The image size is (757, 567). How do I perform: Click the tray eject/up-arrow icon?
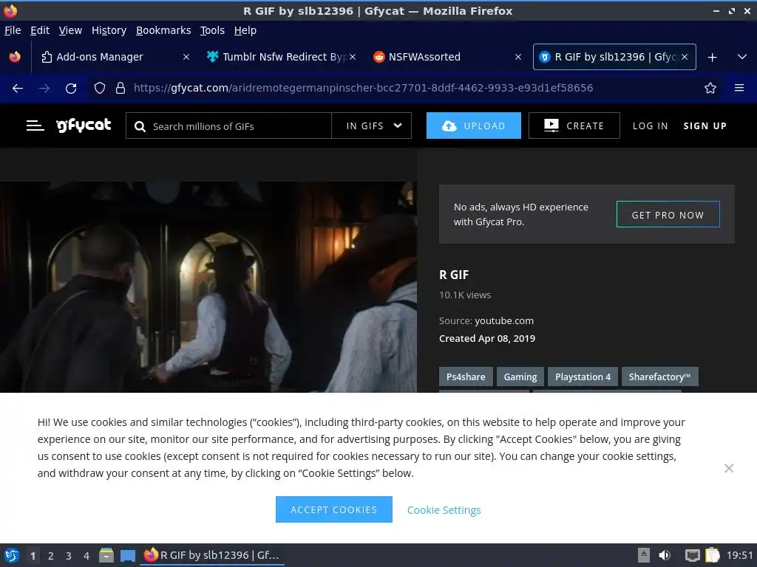tap(644, 555)
